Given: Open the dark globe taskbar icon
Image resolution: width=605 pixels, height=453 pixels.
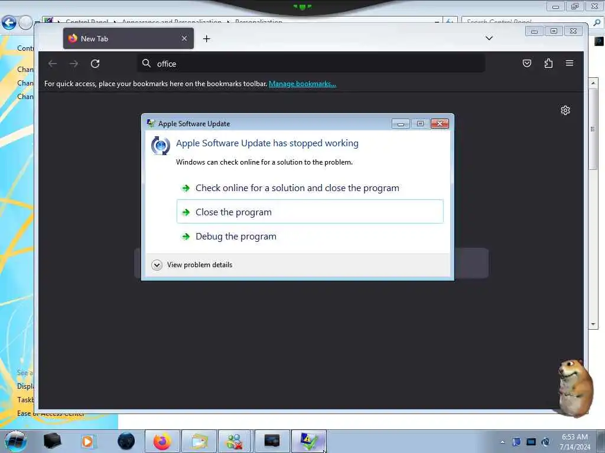Looking at the screenshot, I should click(126, 441).
